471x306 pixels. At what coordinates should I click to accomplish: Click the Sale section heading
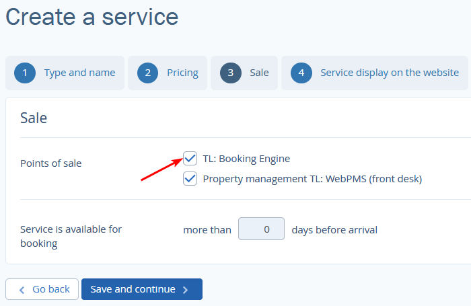[34, 118]
